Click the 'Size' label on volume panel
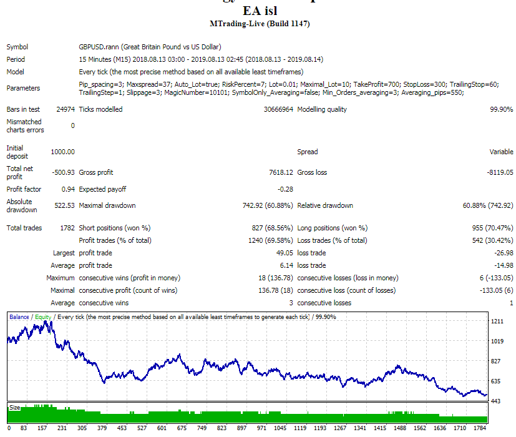516x437 pixels. tap(15, 408)
